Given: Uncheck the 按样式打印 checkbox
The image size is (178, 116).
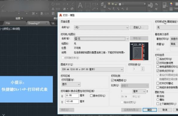Looking at the screenshot, I should tap(158, 71).
